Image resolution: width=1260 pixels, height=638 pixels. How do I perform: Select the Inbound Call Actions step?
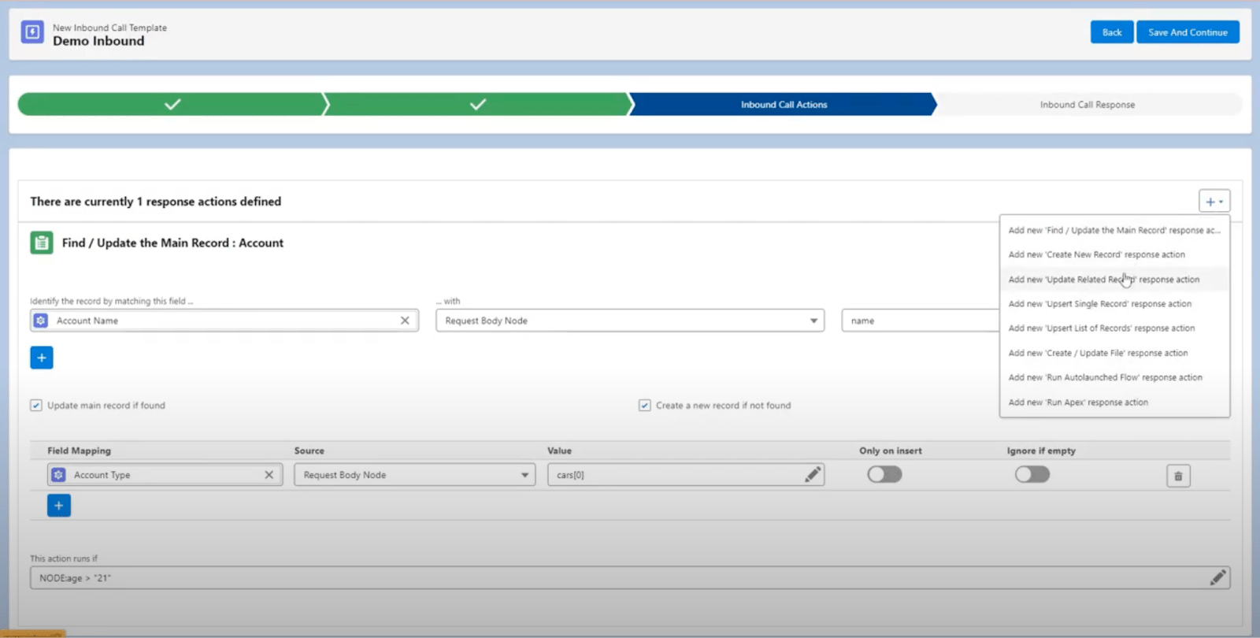coord(784,104)
